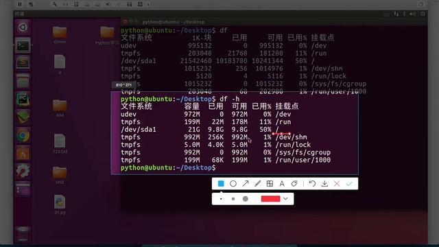439x247 pixels.
Task: Select the 123.txt file on desktop
Action: [60, 143]
